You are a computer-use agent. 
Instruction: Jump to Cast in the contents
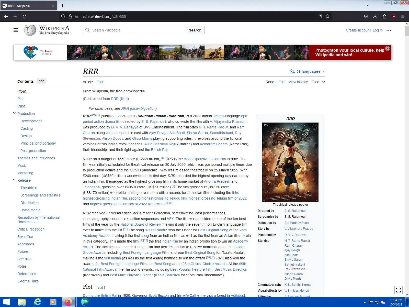pos(21,106)
